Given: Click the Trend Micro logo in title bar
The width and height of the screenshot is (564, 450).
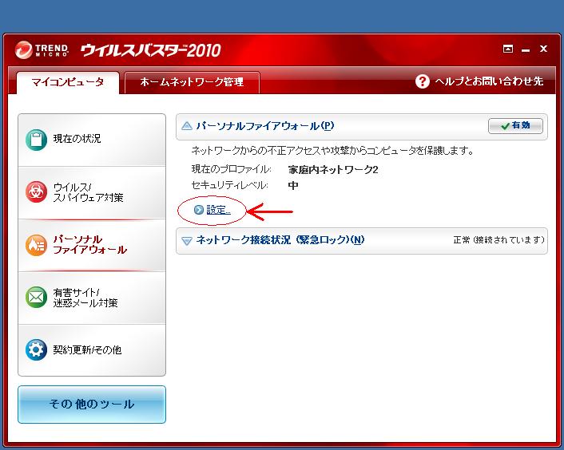Looking at the screenshot, I should (24, 52).
